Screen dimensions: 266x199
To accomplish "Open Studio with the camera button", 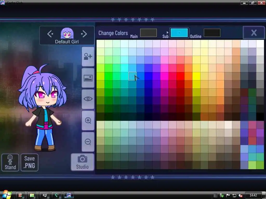I will (x=82, y=162).
